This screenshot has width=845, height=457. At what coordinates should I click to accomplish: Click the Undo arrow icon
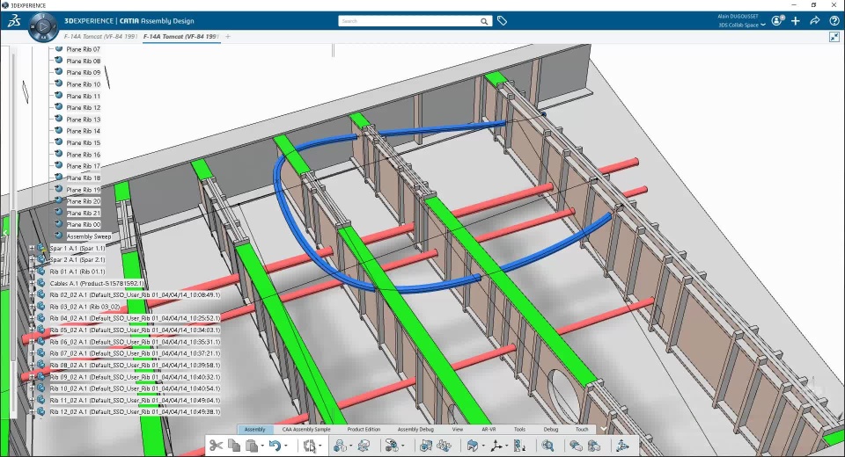(x=275, y=446)
